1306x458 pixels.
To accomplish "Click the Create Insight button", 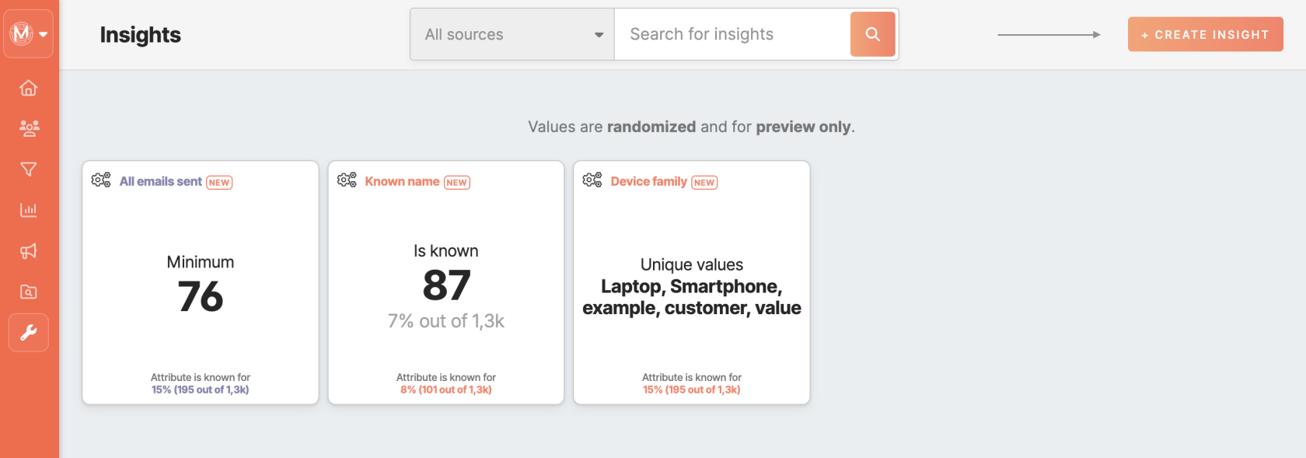I will click(1206, 34).
